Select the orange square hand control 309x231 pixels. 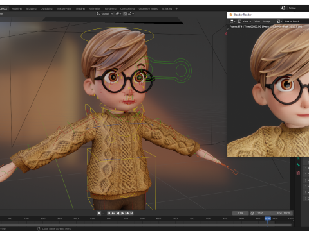(236, 172)
